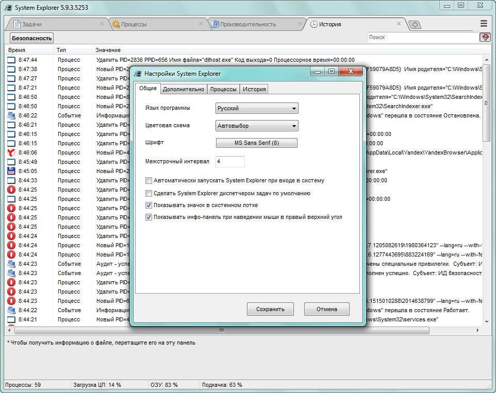This screenshot has height=393, width=496.
Task: Open the Язык программы dropdown
Action: (257, 108)
